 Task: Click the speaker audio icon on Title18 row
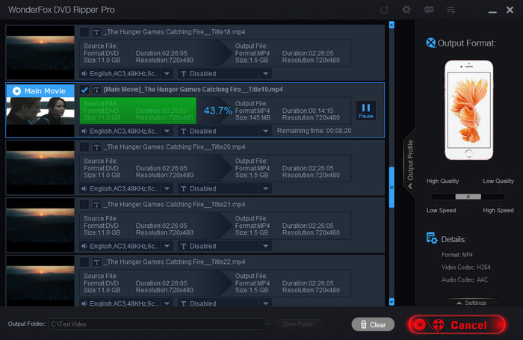[x=84, y=74]
